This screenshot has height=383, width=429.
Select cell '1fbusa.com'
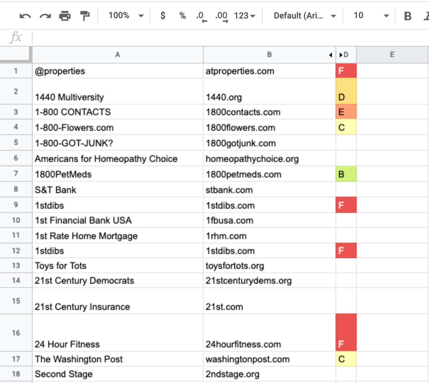tap(269, 220)
